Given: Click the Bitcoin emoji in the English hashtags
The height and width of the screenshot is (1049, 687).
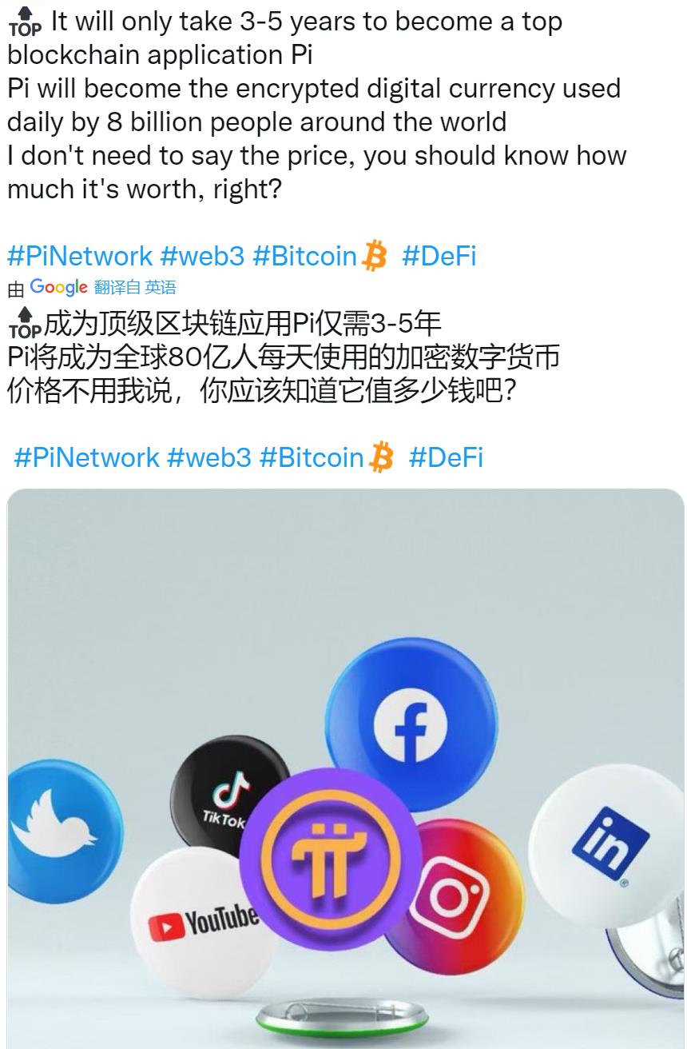Looking at the screenshot, I should [x=374, y=256].
